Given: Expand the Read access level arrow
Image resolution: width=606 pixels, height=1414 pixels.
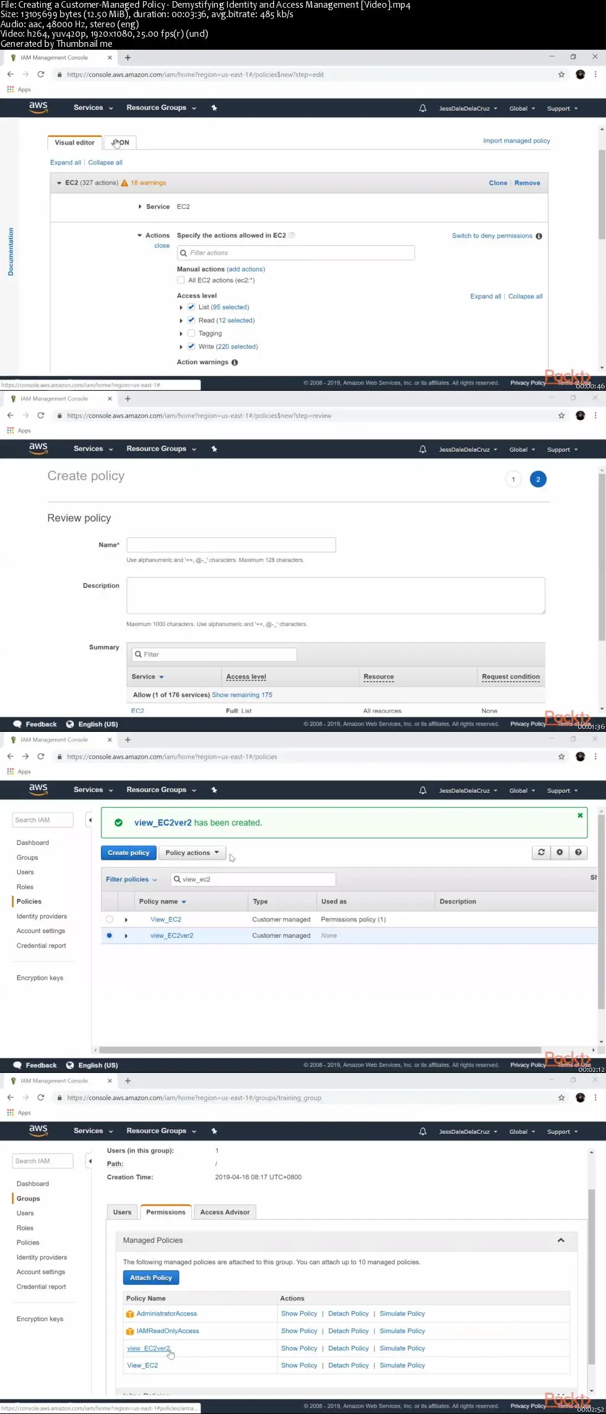Looking at the screenshot, I should [181, 320].
